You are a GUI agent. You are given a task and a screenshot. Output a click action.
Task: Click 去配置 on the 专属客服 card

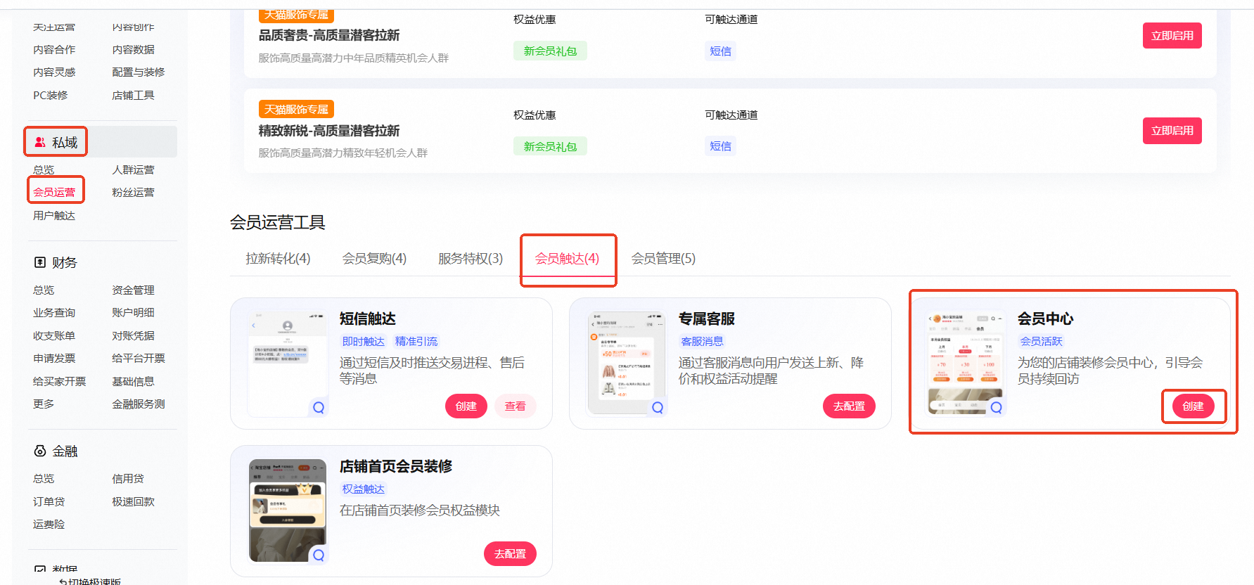point(849,406)
